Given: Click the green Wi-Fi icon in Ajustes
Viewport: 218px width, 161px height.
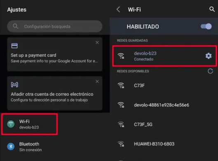Looking at the screenshot, I should click(11, 124).
